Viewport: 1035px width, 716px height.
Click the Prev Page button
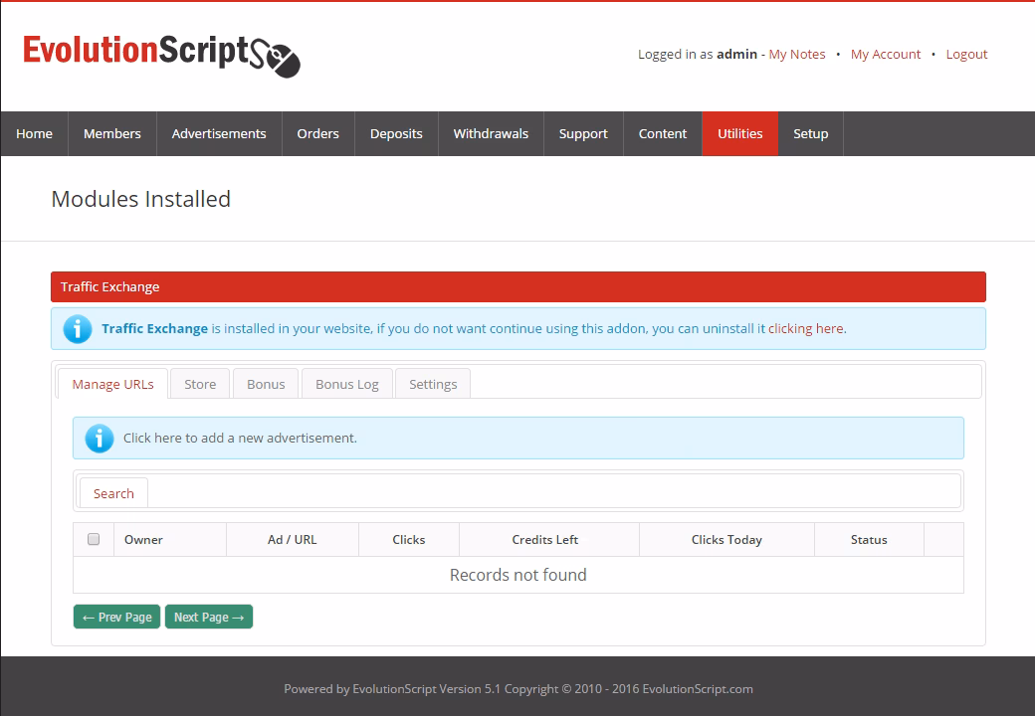[116, 618]
